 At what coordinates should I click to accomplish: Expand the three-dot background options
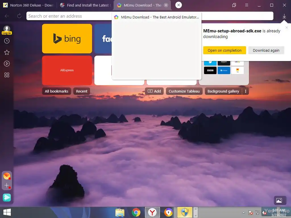pyautogui.click(x=246, y=91)
